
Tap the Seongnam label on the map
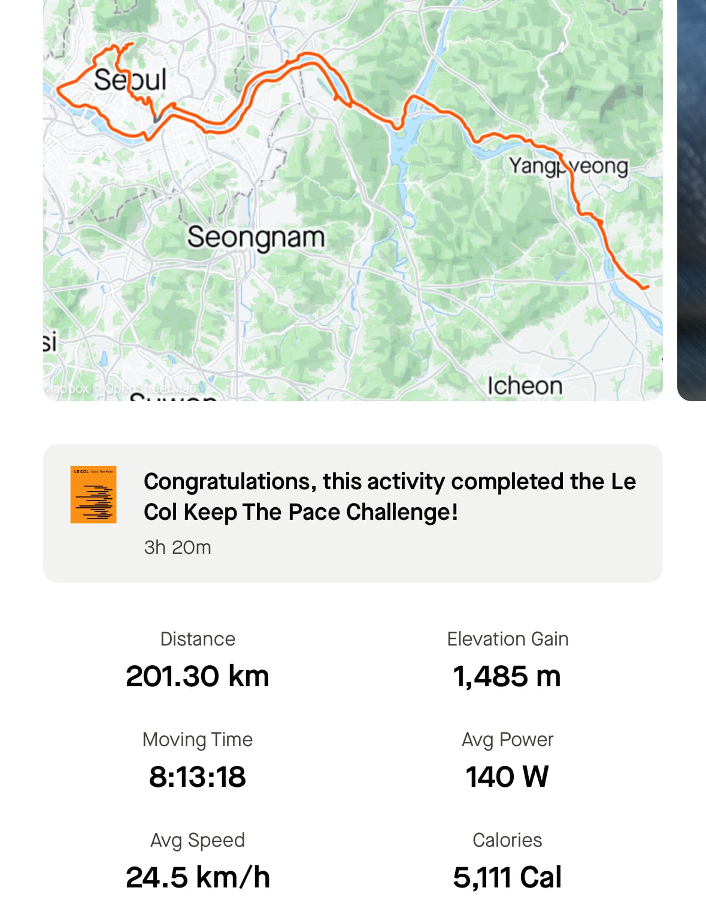coord(256,238)
